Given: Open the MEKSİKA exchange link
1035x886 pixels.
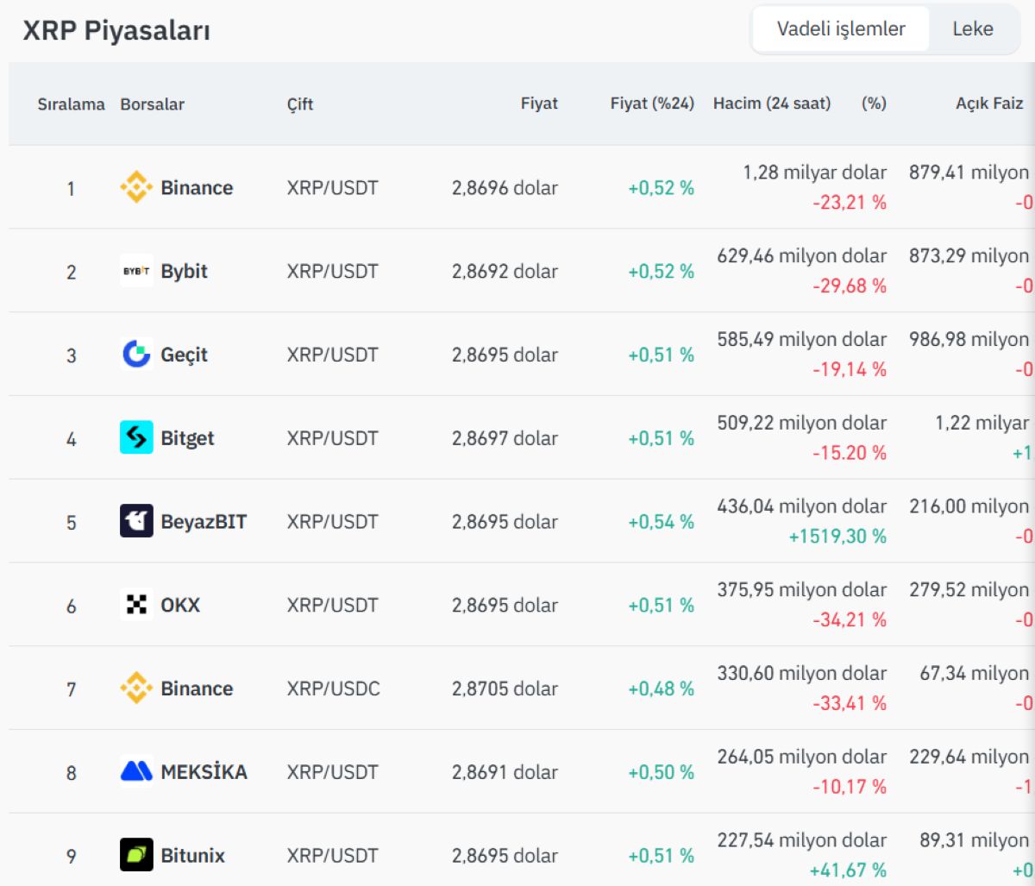Looking at the screenshot, I should (x=204, y=772).
